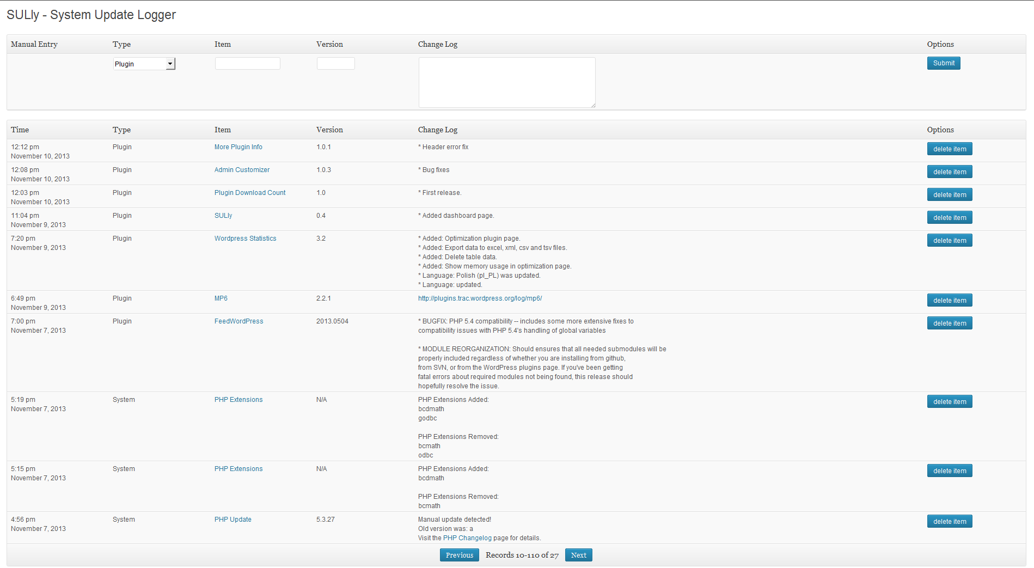This screenshot has height=568, width=1034.
Task: Delete the More Plugin Info entry
Action: tap(950, 149)
